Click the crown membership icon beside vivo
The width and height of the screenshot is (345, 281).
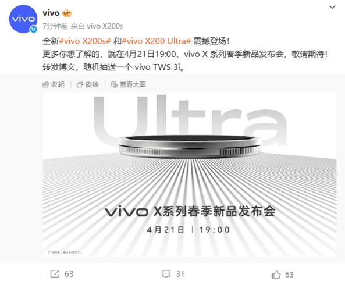pos(67,13)
